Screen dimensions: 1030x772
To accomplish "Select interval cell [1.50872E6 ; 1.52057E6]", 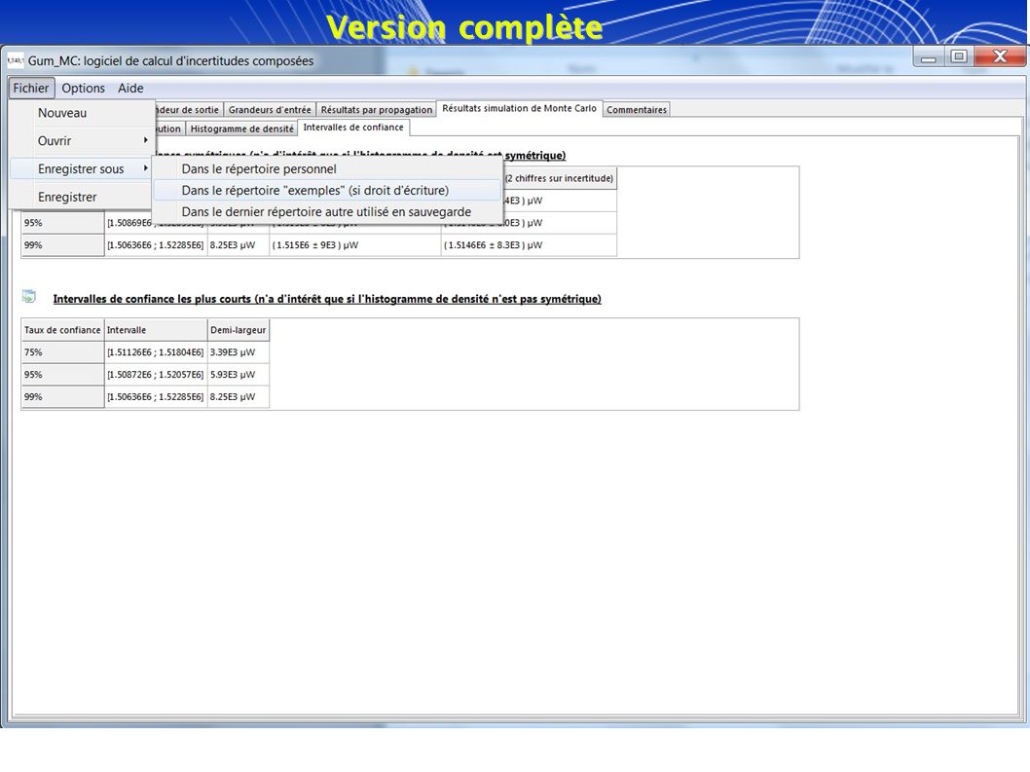I will coord(156,375).
